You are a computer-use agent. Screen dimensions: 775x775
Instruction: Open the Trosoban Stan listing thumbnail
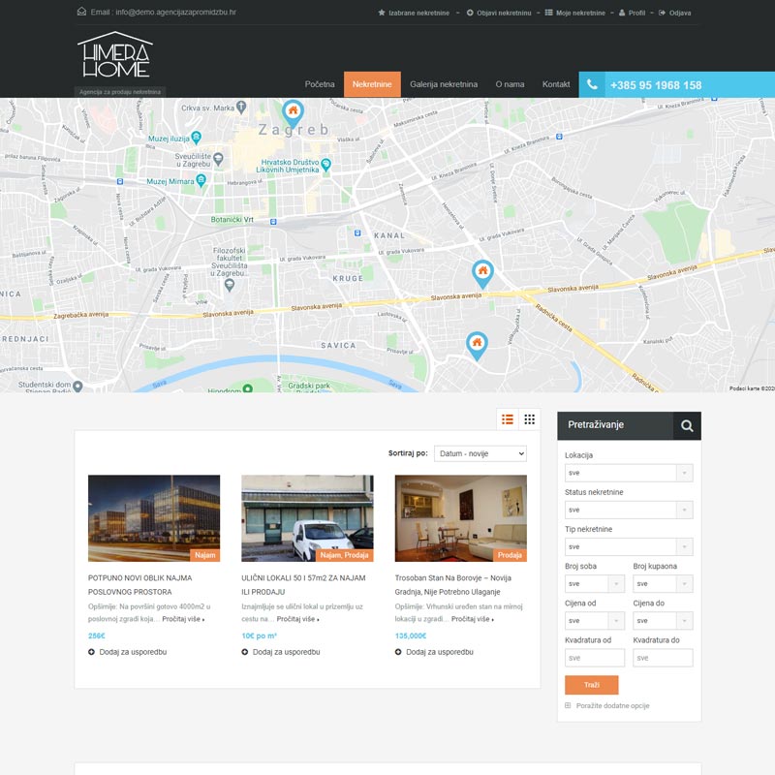[461, 518]
